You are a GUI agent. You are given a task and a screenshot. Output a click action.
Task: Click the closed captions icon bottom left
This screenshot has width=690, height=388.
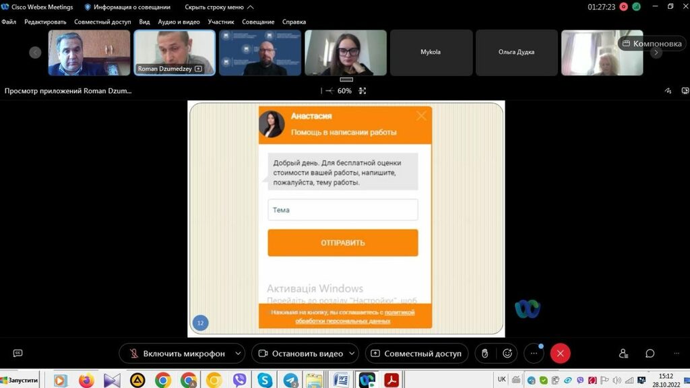tap(18, 354)
